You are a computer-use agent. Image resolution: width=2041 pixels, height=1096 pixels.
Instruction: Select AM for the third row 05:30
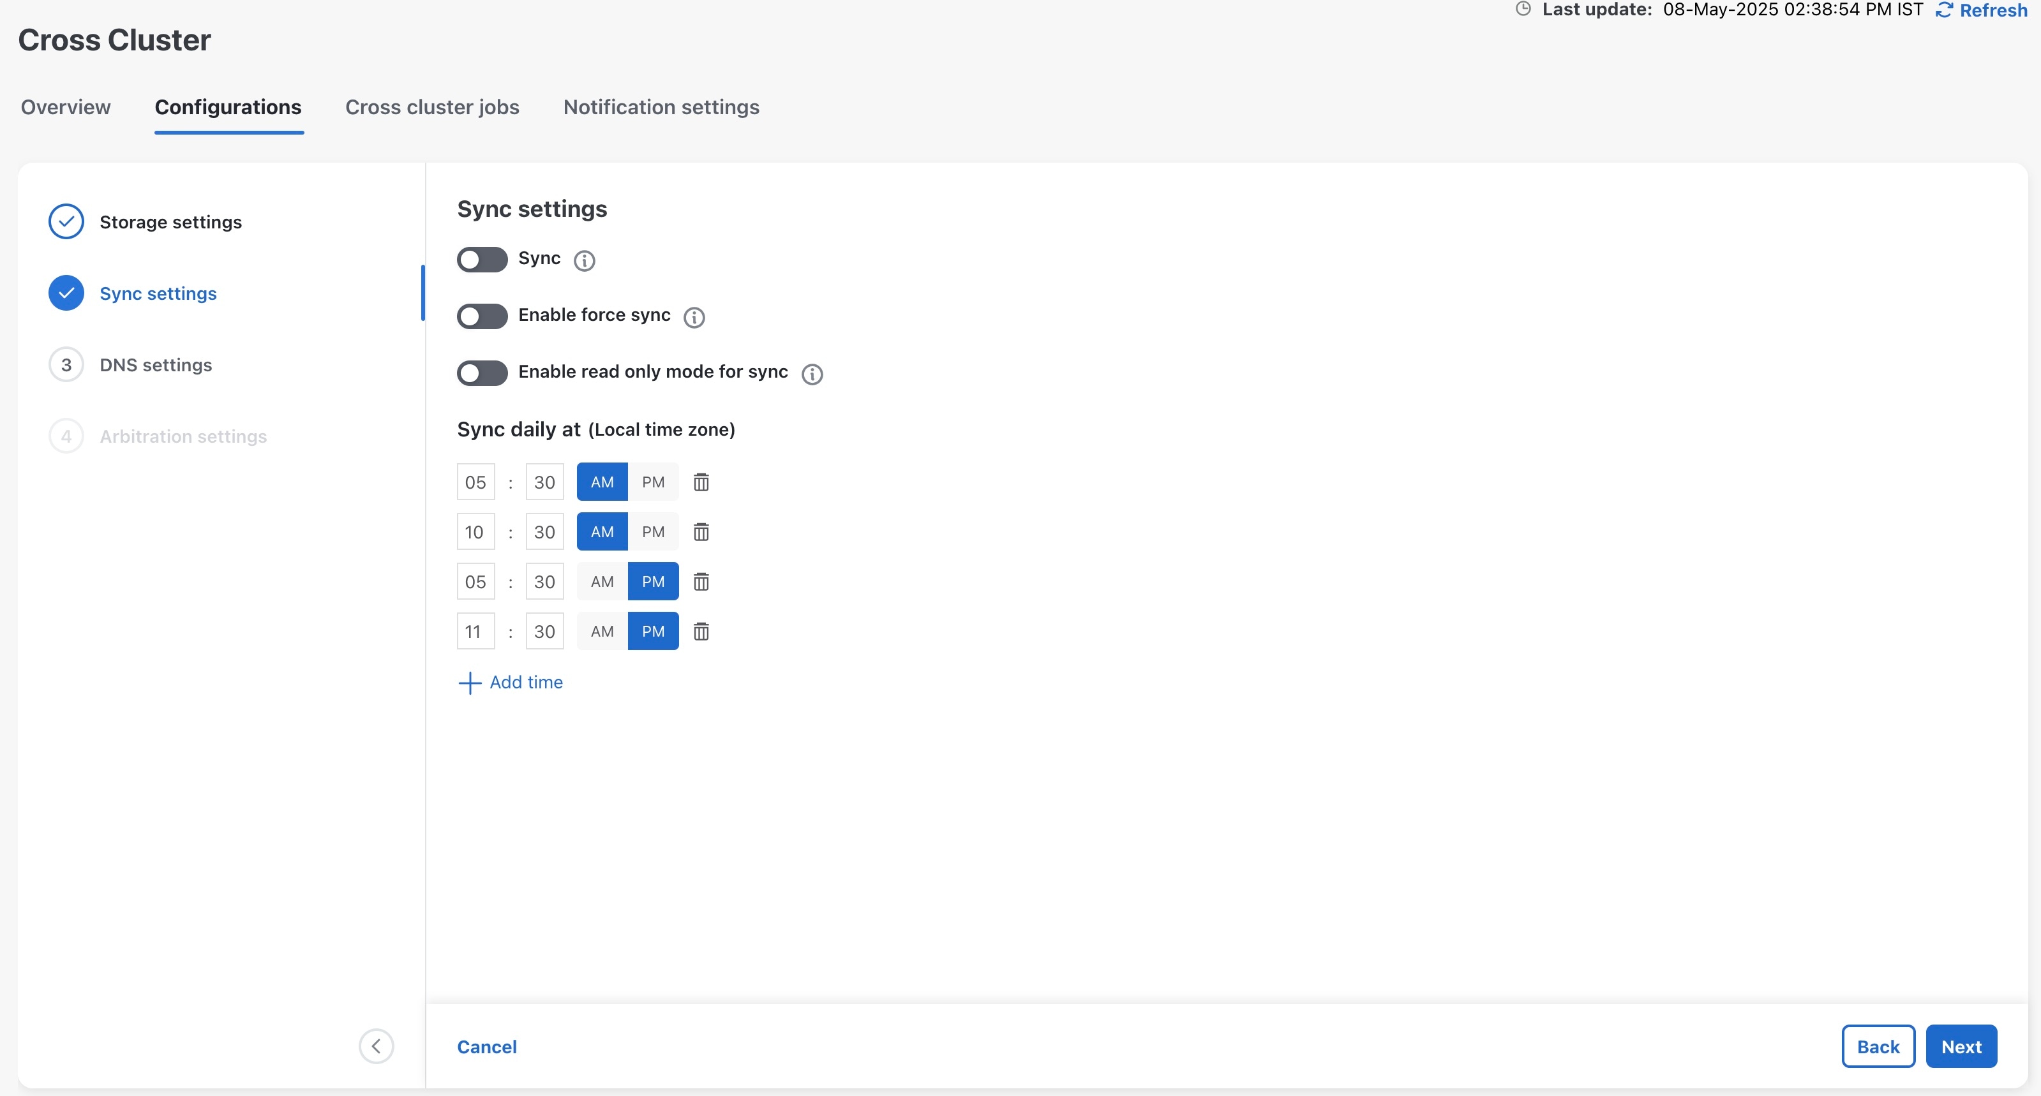pyautogui.click(x=602, y=582)
